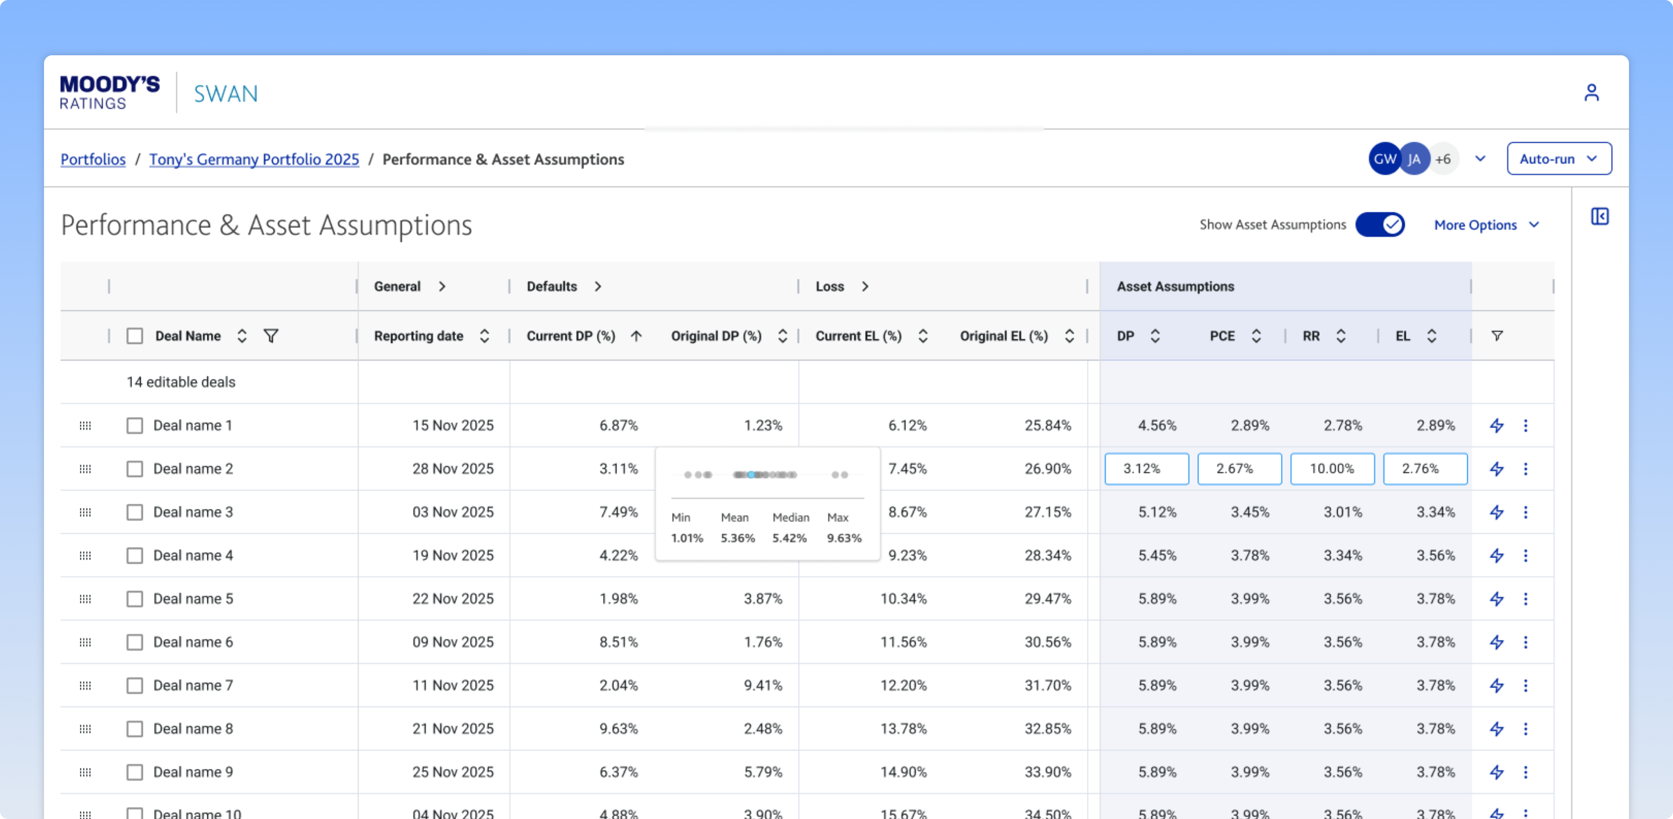
Task: Sort the Asset Assumptions DP column
Action: [x=1155, y=336]
